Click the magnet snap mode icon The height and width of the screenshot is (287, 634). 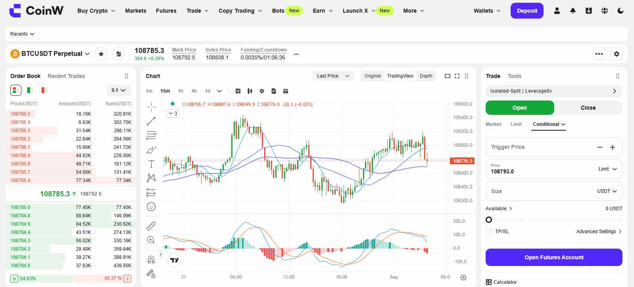point(151,260)
